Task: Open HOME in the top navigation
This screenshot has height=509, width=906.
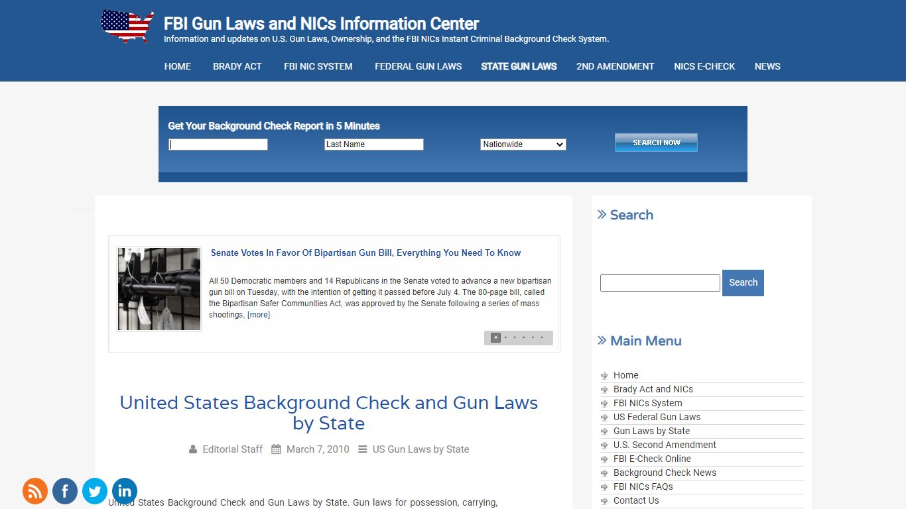Action: [x=178, y=66]
